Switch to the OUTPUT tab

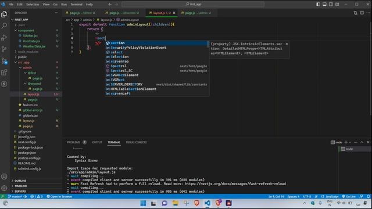point(97,142)
